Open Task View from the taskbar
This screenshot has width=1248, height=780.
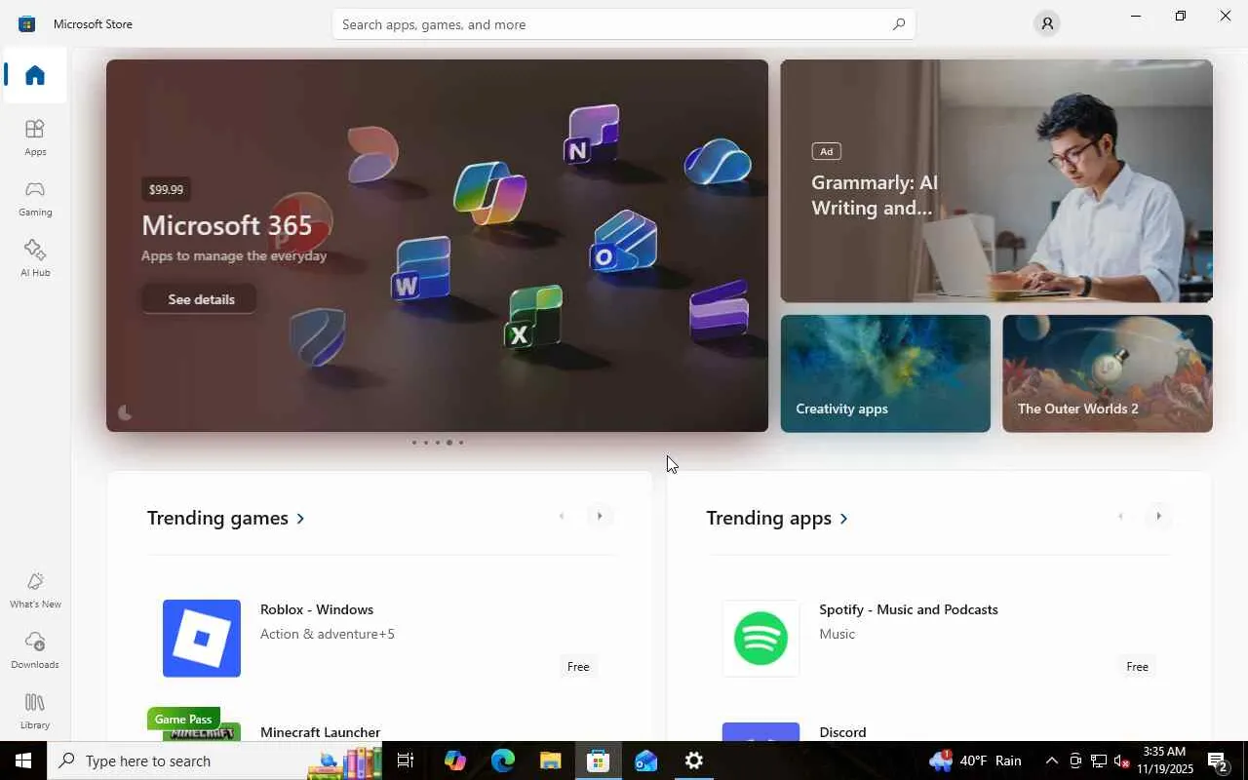[407, 760]
